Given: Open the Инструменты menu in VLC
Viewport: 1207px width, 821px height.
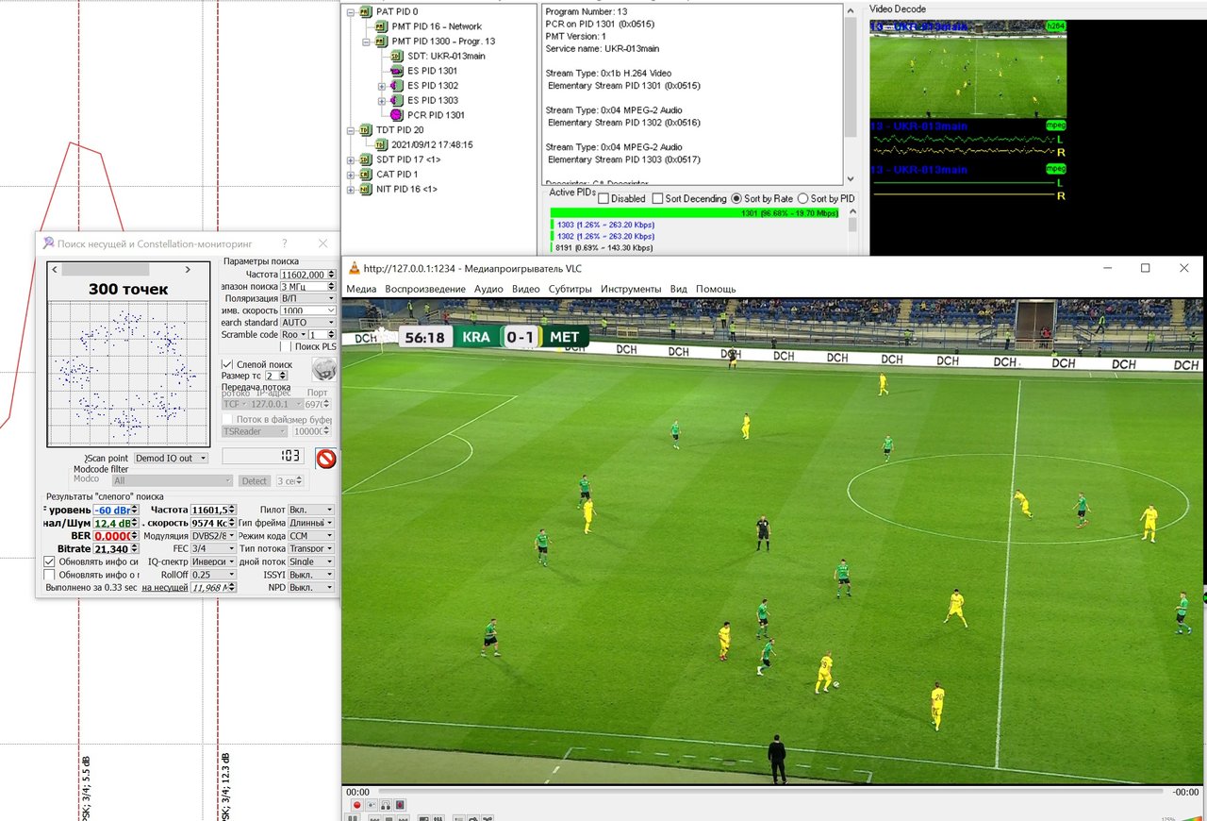Looking at the screenshot, I should (x=630, y=289).
